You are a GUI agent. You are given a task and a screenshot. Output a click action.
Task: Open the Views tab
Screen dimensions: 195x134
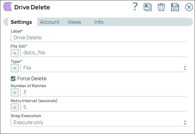point(74,22)
